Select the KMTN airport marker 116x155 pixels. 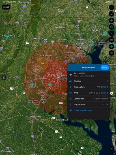(92, 45)
